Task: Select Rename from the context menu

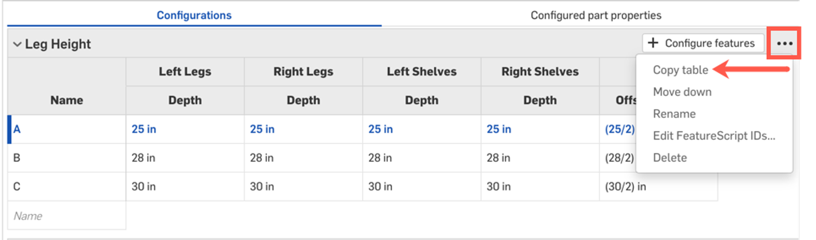Action: [x=674, y=114]
